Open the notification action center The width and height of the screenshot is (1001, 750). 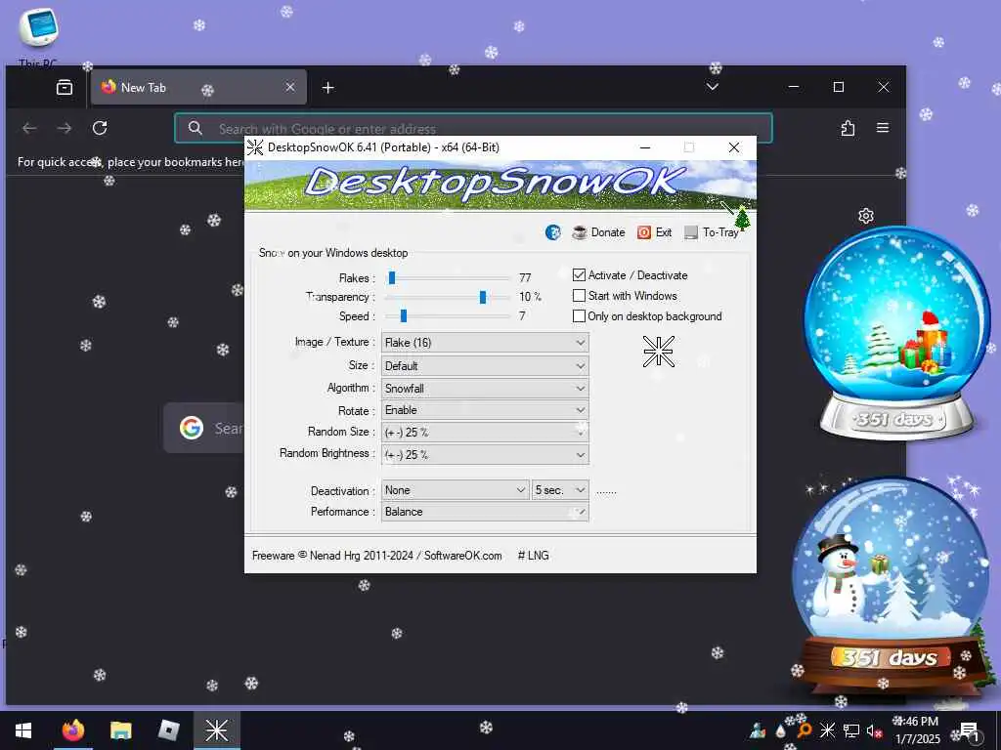969,730
